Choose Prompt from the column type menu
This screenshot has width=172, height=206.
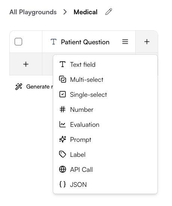pyautogui.click(x=105, y=139)
